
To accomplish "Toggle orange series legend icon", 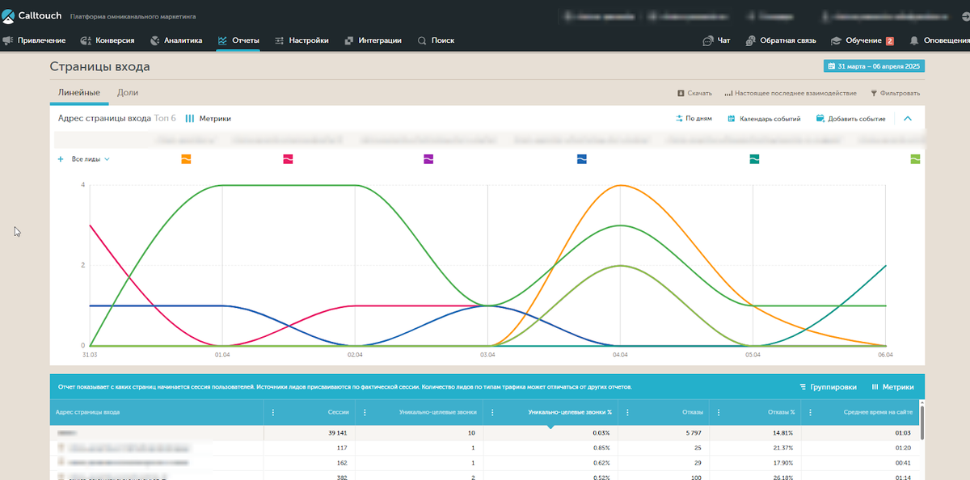I will point(186,159).
